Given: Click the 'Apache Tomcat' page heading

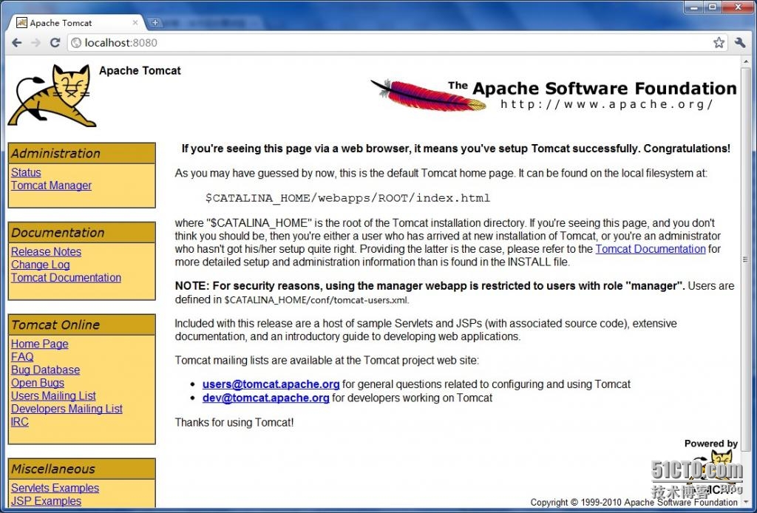Looking at the screenshot, I should click(140, 70).
